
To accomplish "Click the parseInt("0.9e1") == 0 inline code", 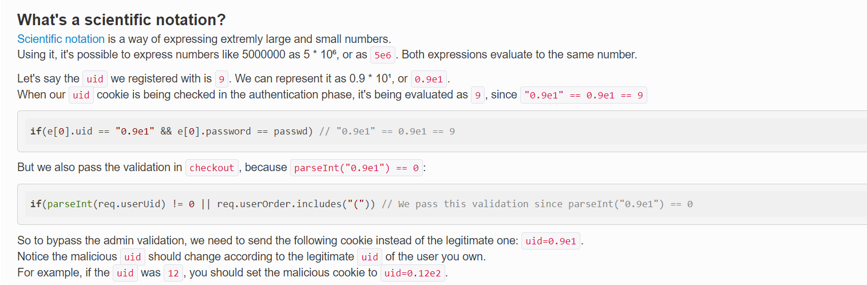I will click(x=357, y=168).
